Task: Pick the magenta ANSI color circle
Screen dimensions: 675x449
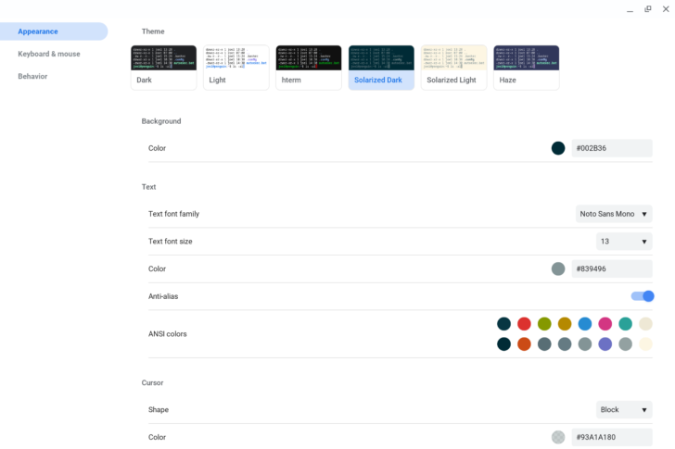Action: tap(605, 324)
